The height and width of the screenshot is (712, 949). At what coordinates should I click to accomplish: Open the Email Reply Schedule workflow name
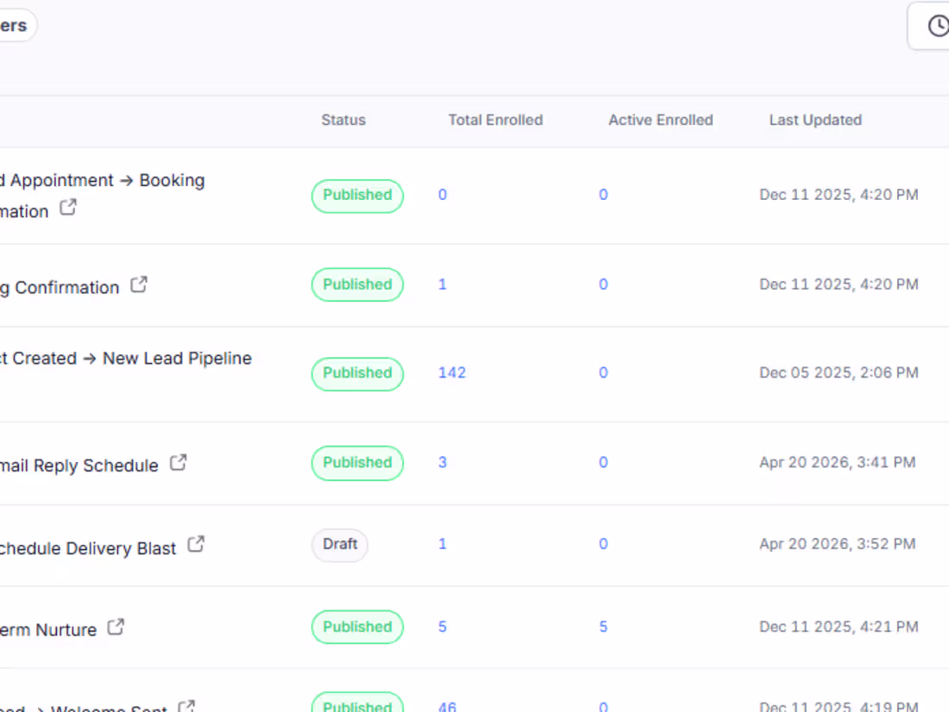(79, 465)
